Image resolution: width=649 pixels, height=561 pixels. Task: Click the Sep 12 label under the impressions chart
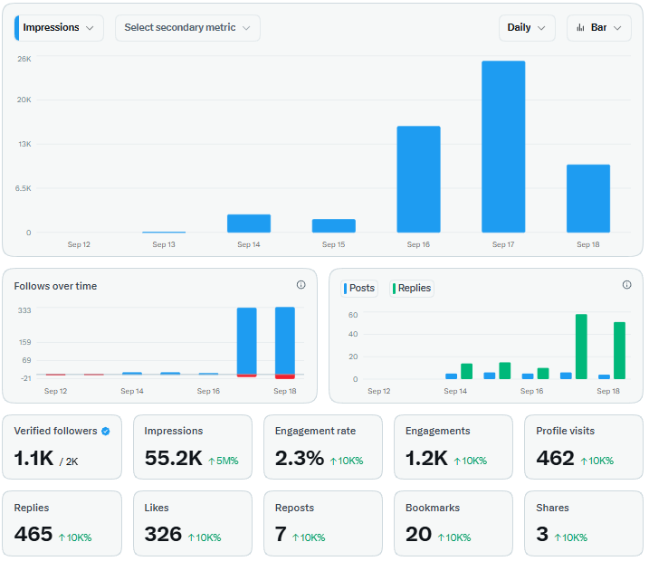79,244
